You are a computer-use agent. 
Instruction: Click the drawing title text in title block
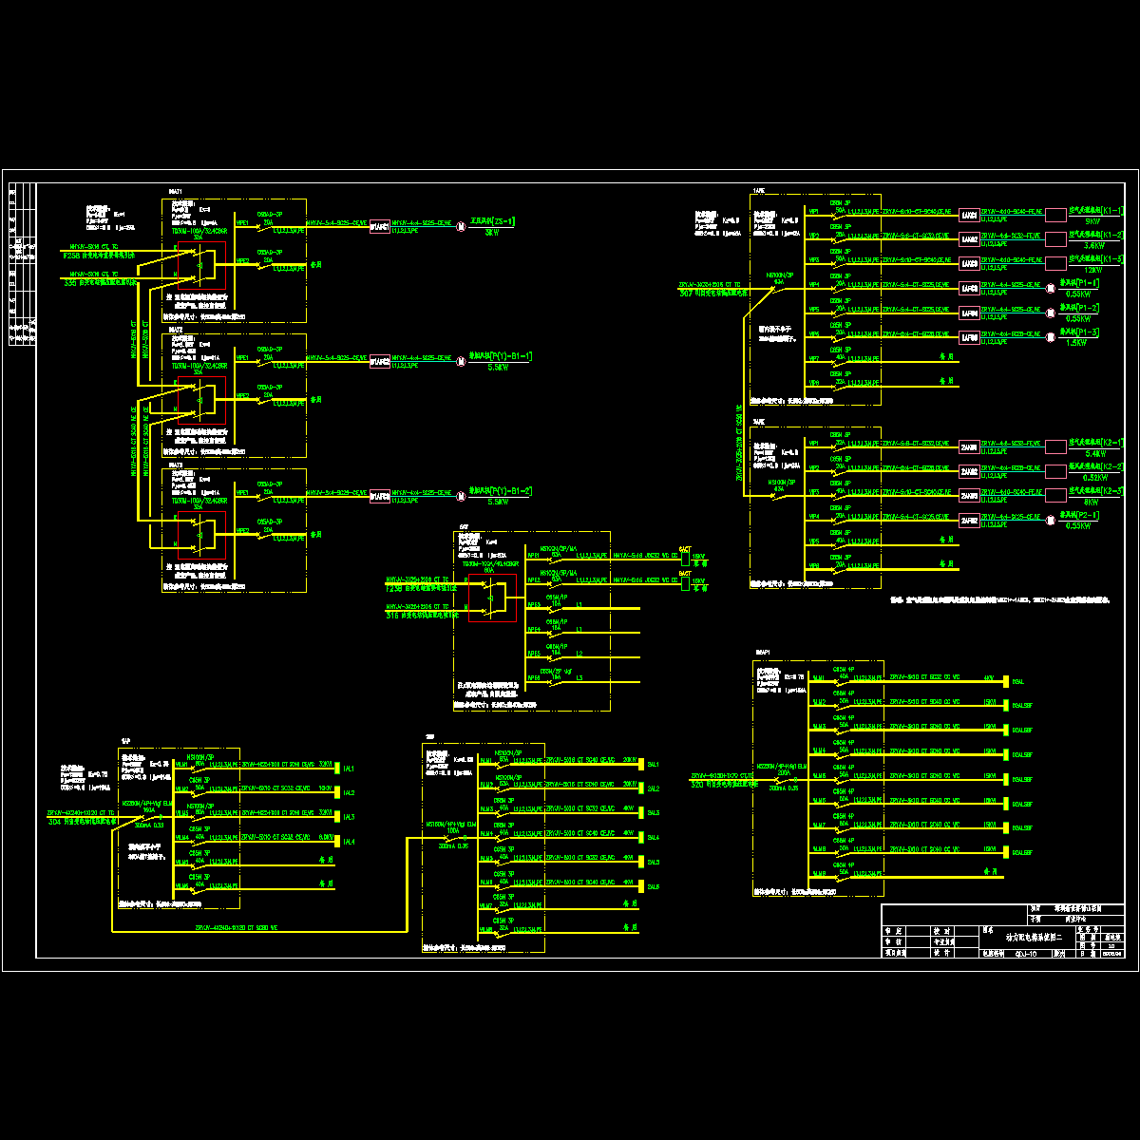[1035, 937]
